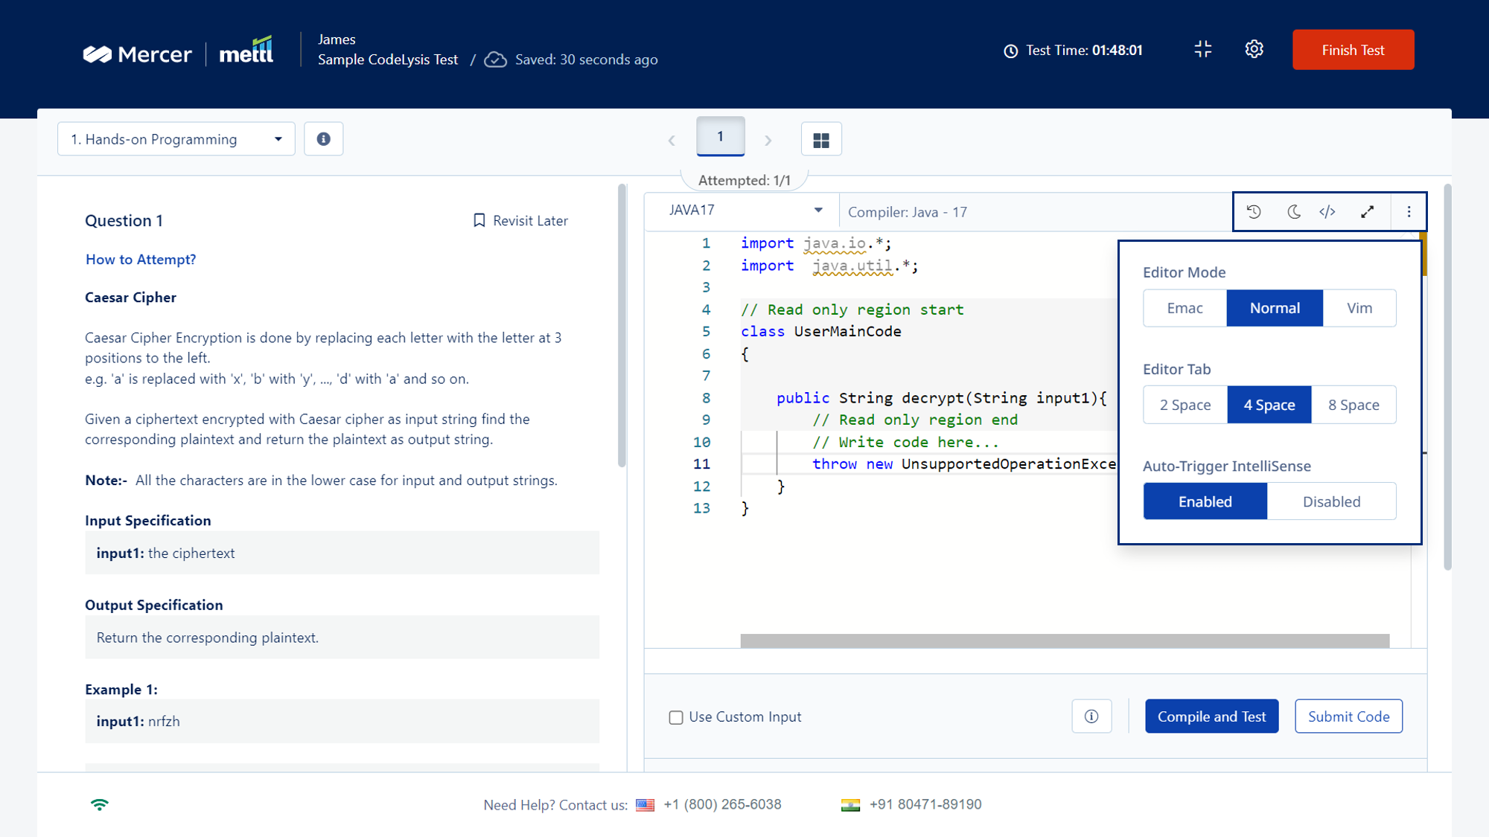
Task: Click the code brackets icon in editor toolbar
Action: coord(1327,212)
